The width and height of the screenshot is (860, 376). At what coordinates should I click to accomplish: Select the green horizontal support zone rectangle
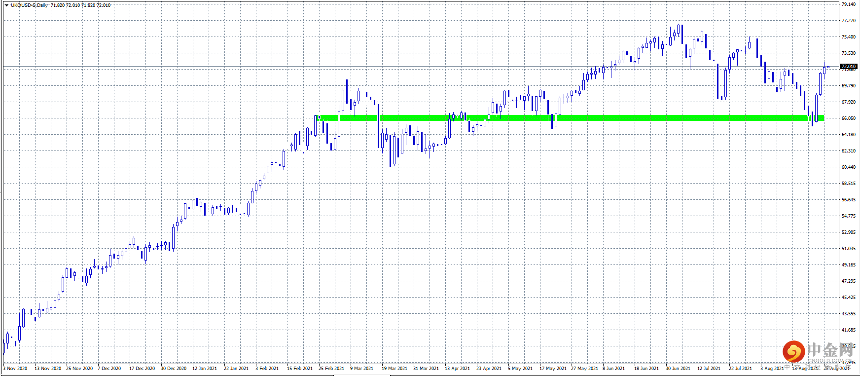click(x=570, y=118)
